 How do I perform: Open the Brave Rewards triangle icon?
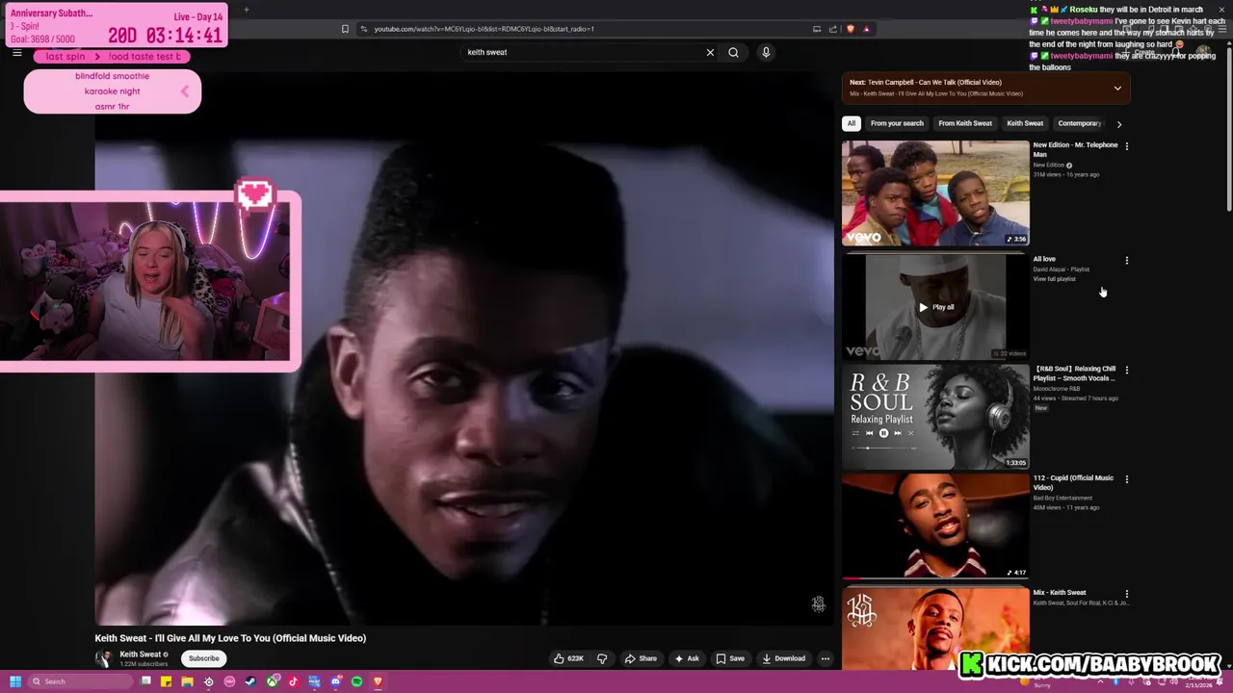[867, 29]
